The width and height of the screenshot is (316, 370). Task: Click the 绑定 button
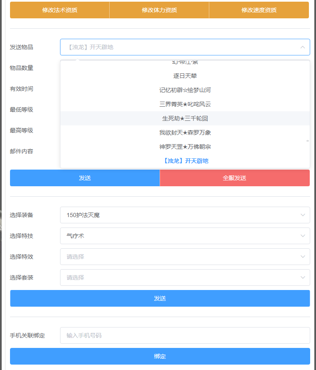(160, 356)
